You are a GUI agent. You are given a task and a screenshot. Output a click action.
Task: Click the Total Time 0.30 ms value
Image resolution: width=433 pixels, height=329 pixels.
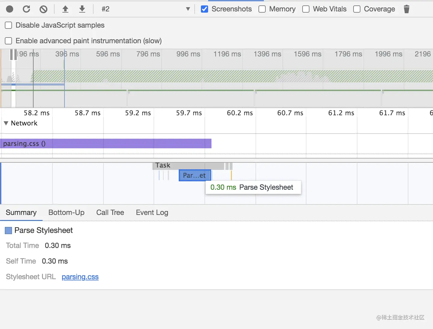[x=58, y=246]
